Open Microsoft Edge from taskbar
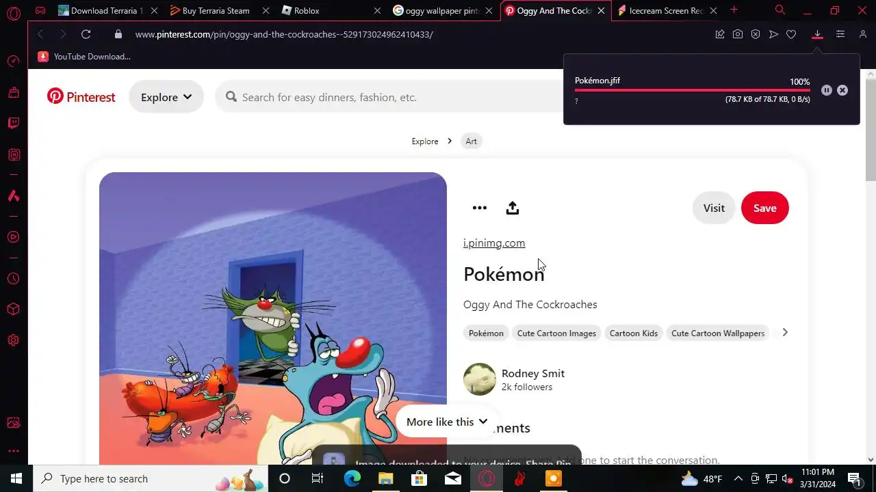Screen dimensions: 876x492 coord(352,478)
